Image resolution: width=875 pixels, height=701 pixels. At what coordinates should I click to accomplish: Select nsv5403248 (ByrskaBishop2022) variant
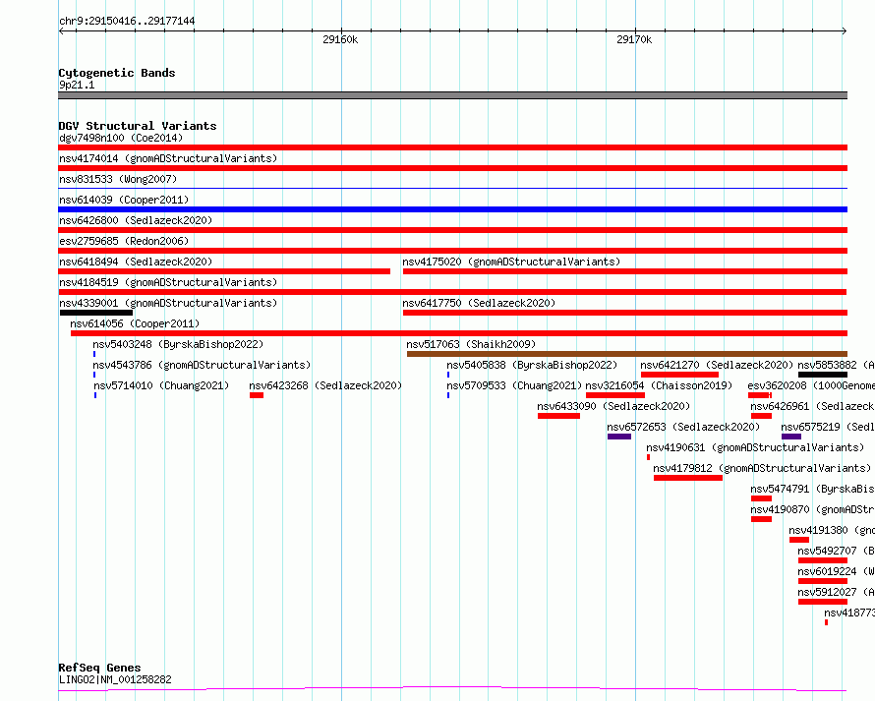click(x=178, y=344)
